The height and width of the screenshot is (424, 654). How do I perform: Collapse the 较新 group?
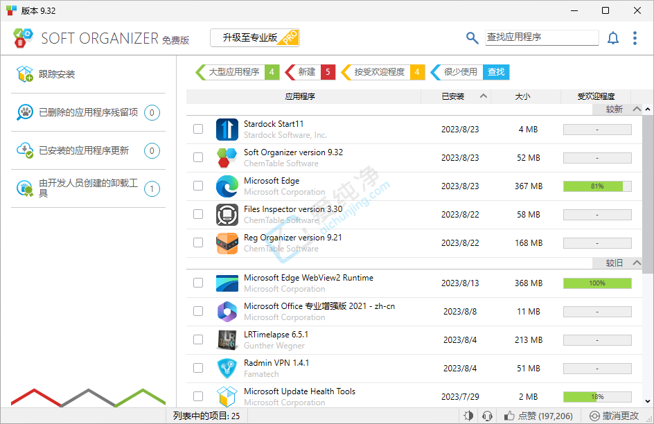(637, 109)
